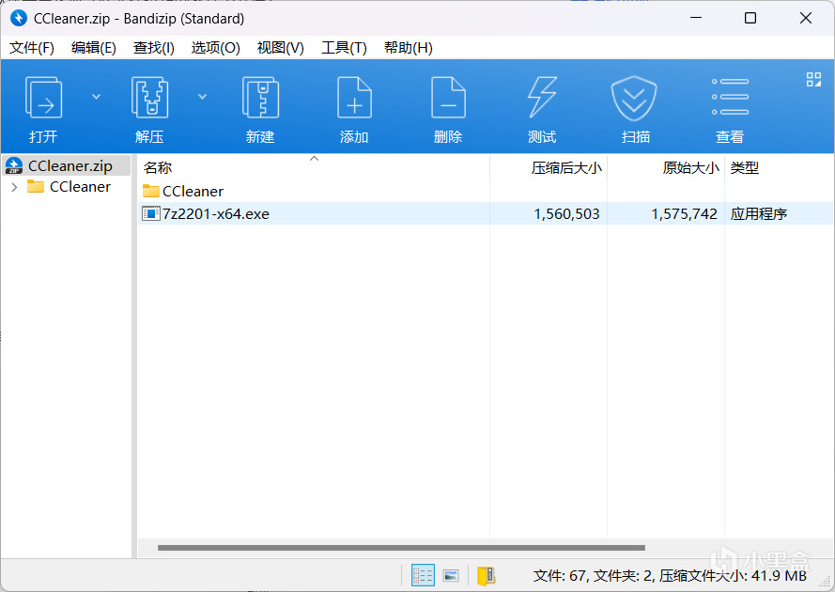The height and width of the screenshot is (592, 835).
Task: Click the New archive (新建) icon
Action: pos(260,98)
